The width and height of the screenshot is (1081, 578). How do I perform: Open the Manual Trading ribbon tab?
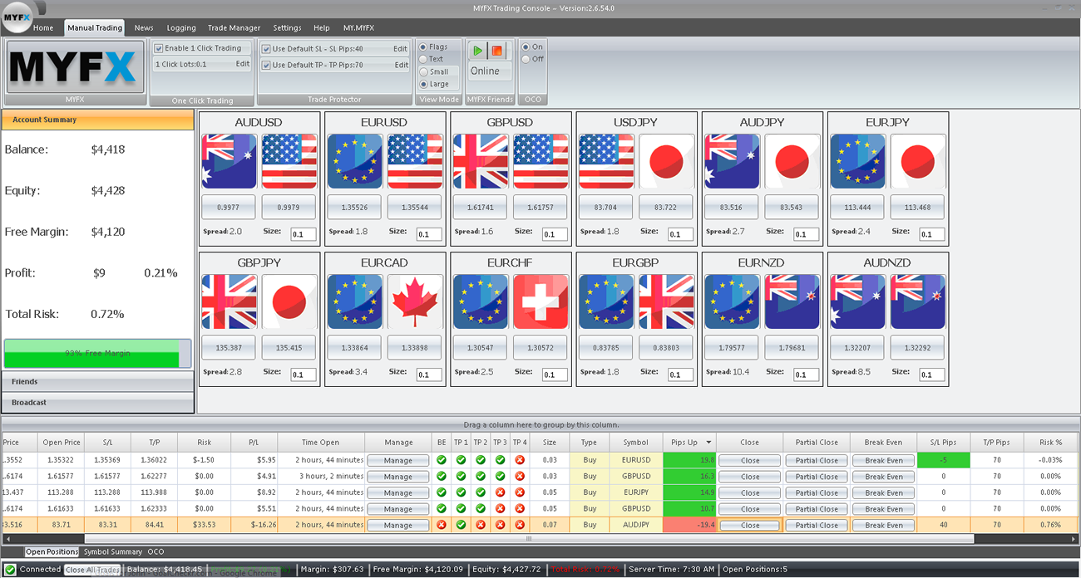point(95,27)
